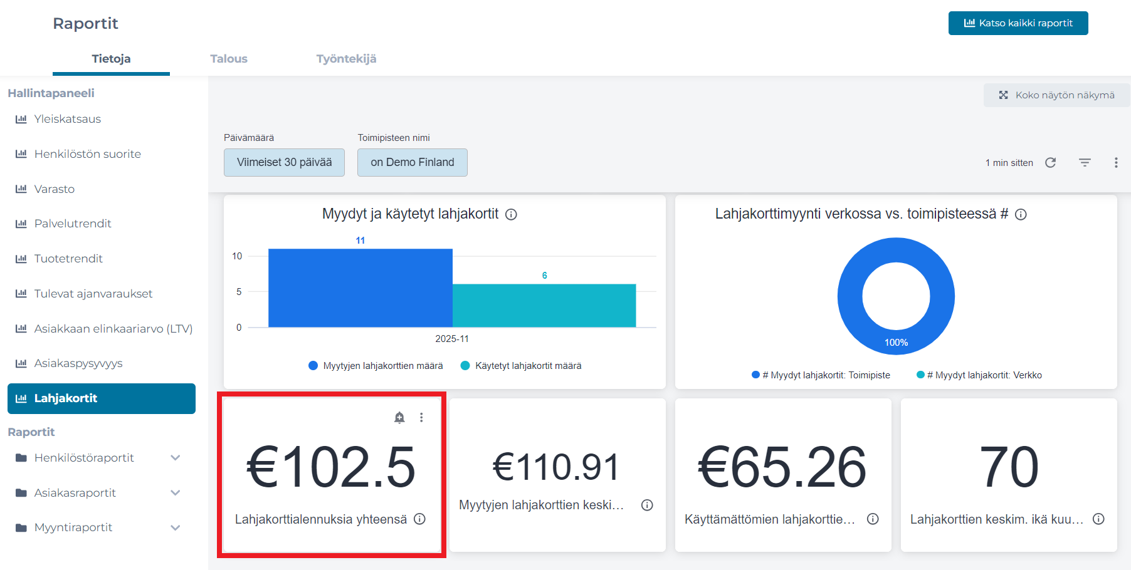Click the alert bell on €102.5 tile
This screenshot has height=570, width=1131.
point(399,418)
